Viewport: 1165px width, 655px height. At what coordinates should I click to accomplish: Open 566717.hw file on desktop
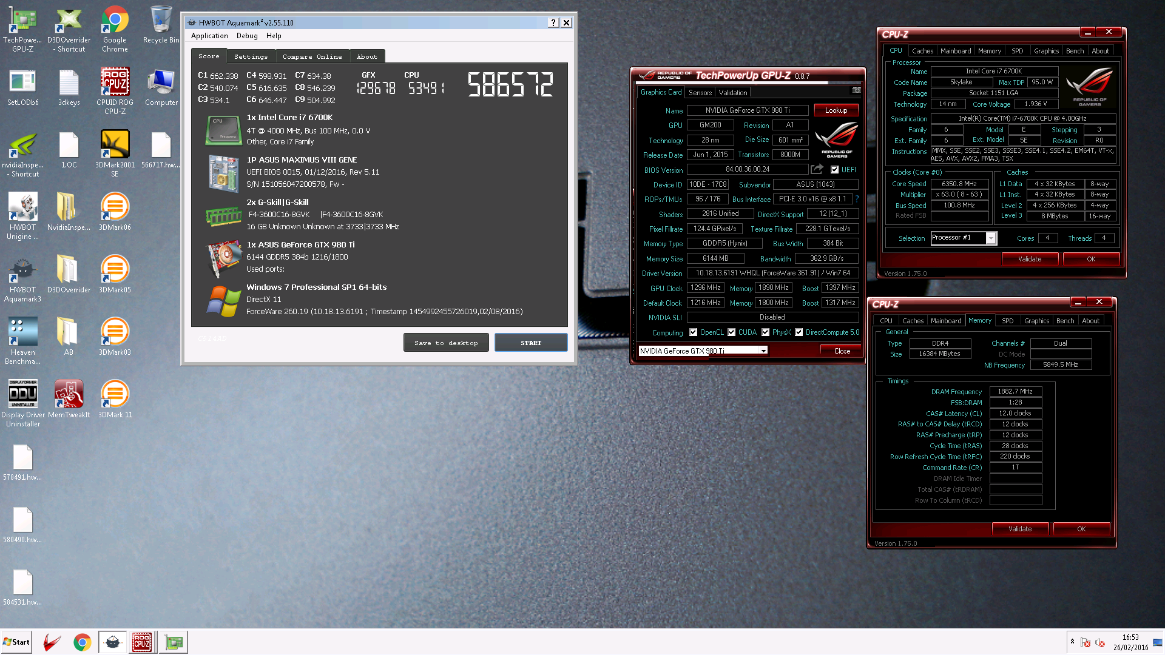(x=161, y=150)
